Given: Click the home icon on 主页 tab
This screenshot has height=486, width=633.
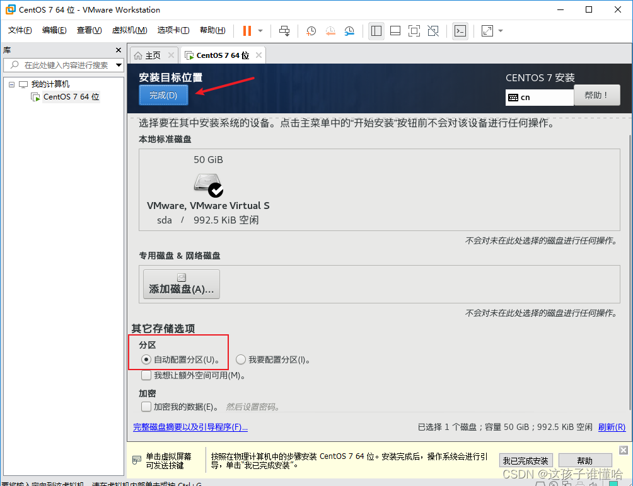Looking at the screenshot, I should [x=138, y=55].
